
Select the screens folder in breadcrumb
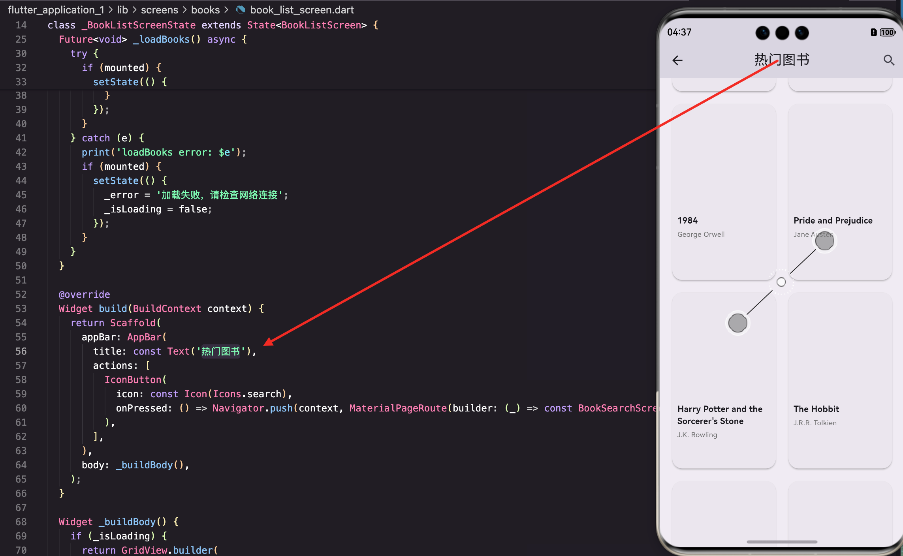tap(160, 9)
